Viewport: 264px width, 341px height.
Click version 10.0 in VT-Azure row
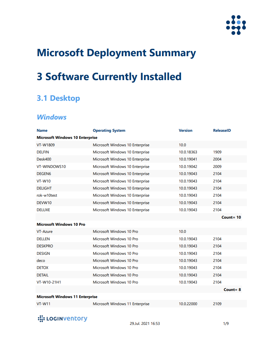tap(182, 232)
